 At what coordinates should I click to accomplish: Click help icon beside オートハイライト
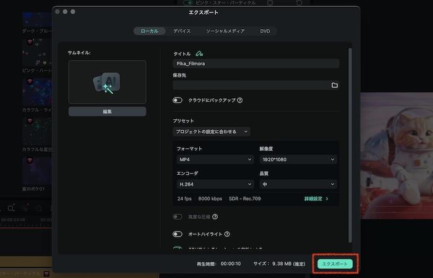[228, 234]
